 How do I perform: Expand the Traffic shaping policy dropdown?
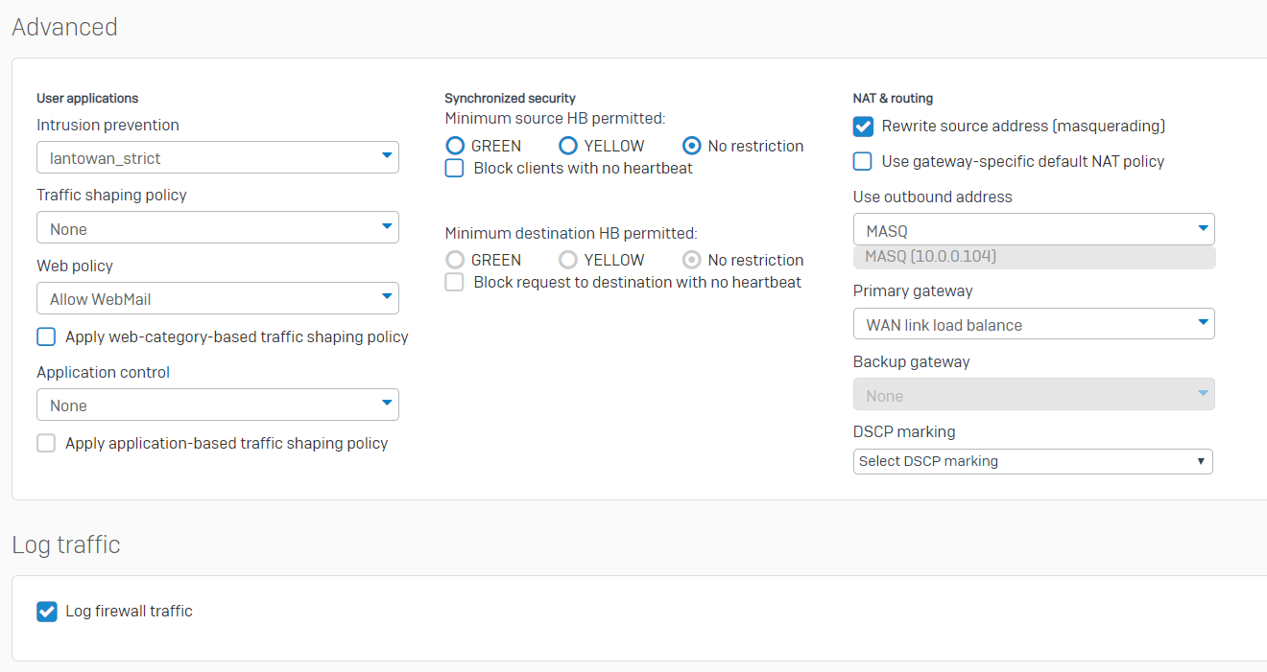[x=218, y=228]
